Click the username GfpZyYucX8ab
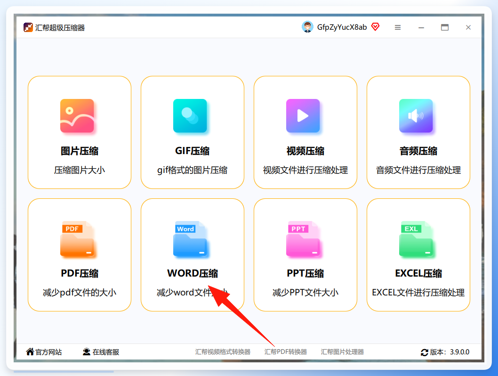 (x=342, y=27)
